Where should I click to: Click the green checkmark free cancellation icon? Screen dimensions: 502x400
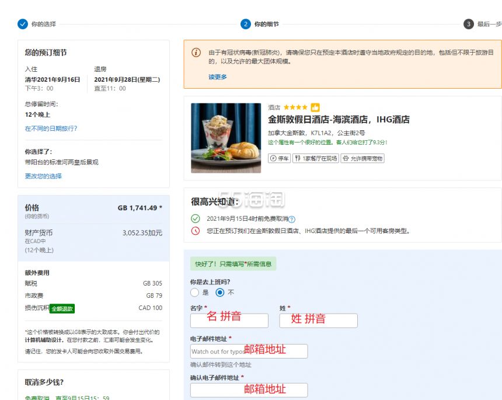196,218
